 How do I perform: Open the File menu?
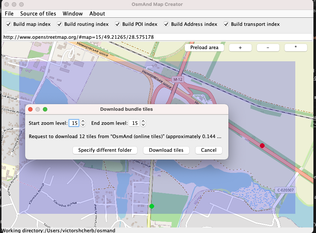tap(9, 14)
